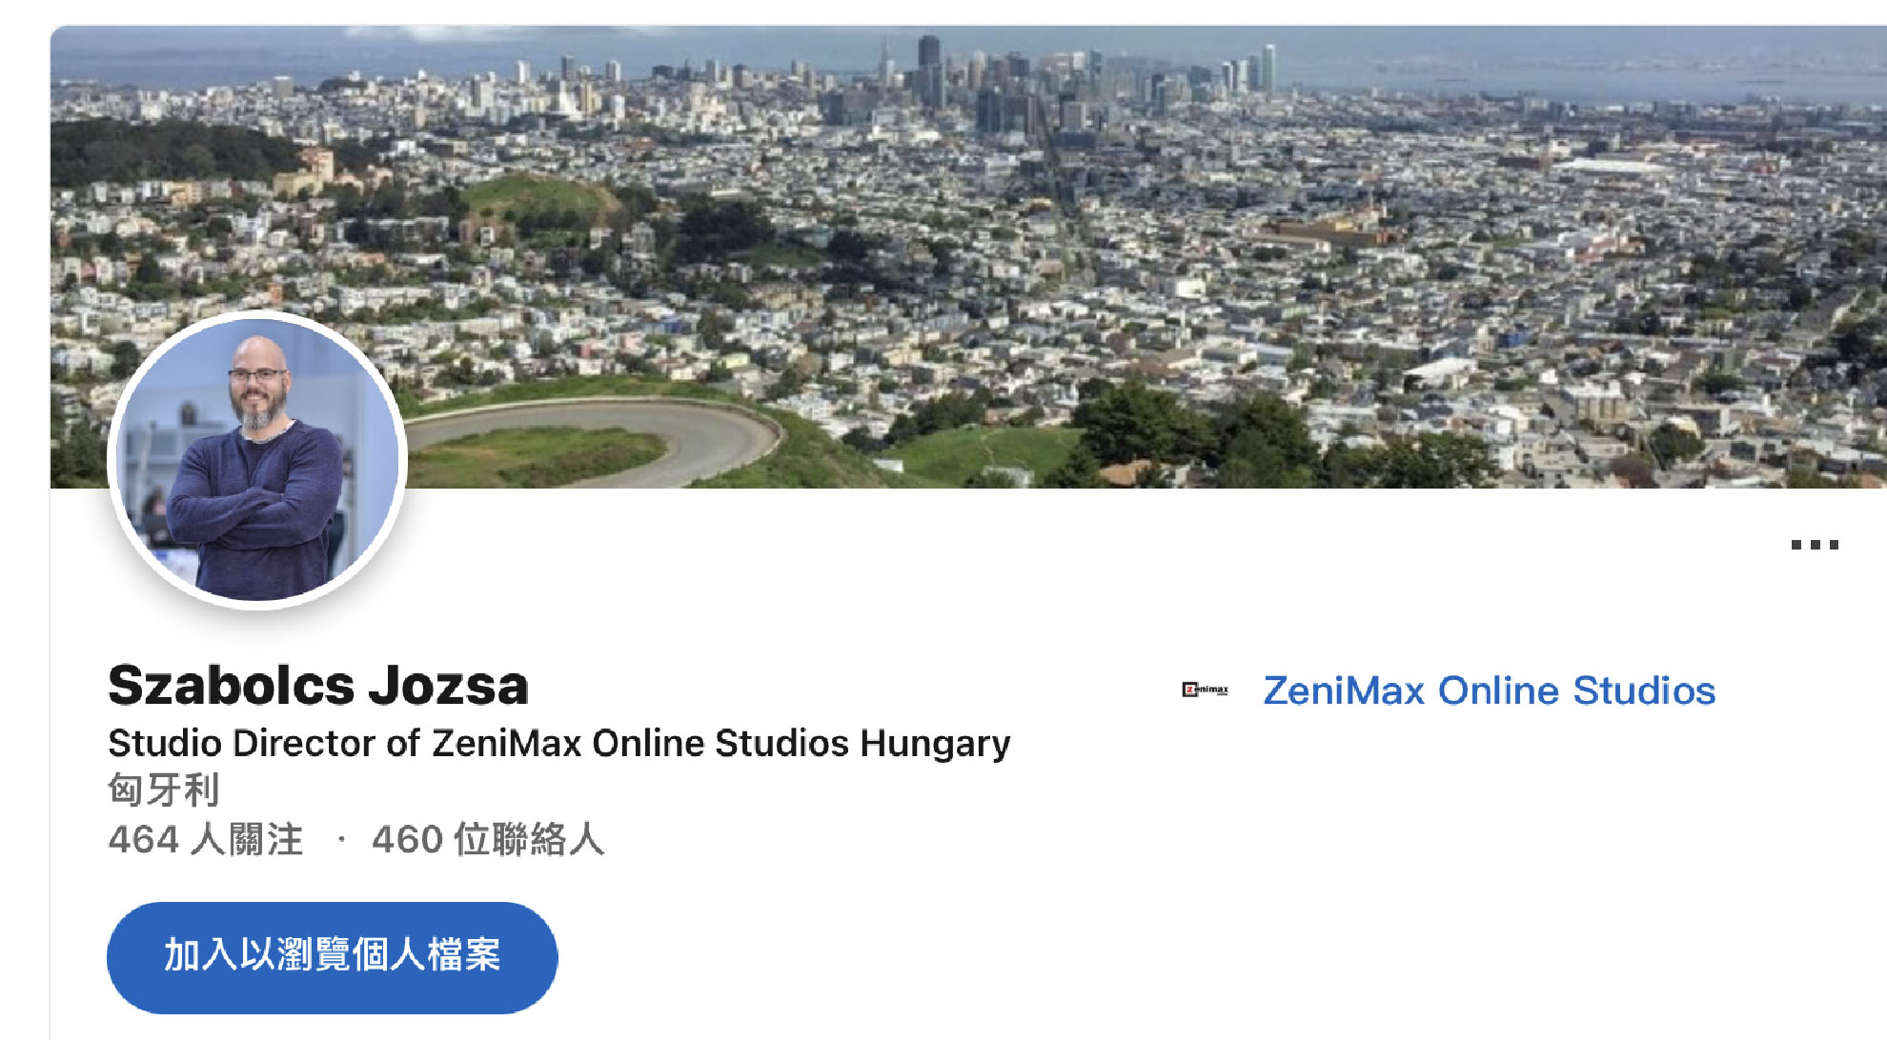
Task: View Szabolcs Jozsa's circular profile photo
Action: [x=257, y=459]
